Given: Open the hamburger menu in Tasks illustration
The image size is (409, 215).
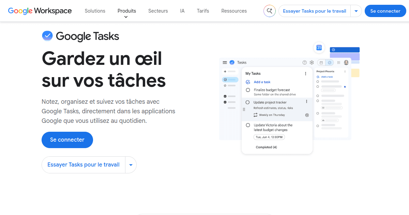Looking at the screenshot, I should coord(225,62).
